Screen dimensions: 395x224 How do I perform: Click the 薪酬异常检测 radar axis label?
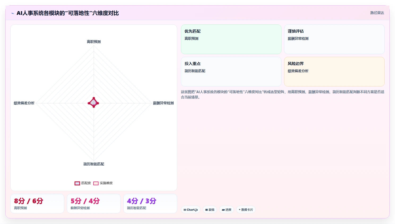(163, 103)
